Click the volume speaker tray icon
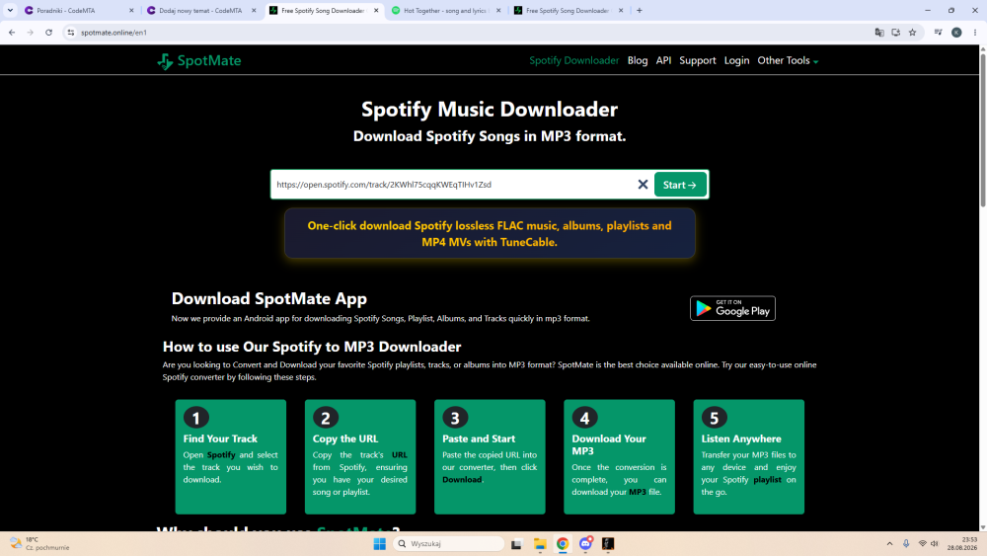Image resolution: width=987 pixels, height=556 pixels. click(935, 543)
